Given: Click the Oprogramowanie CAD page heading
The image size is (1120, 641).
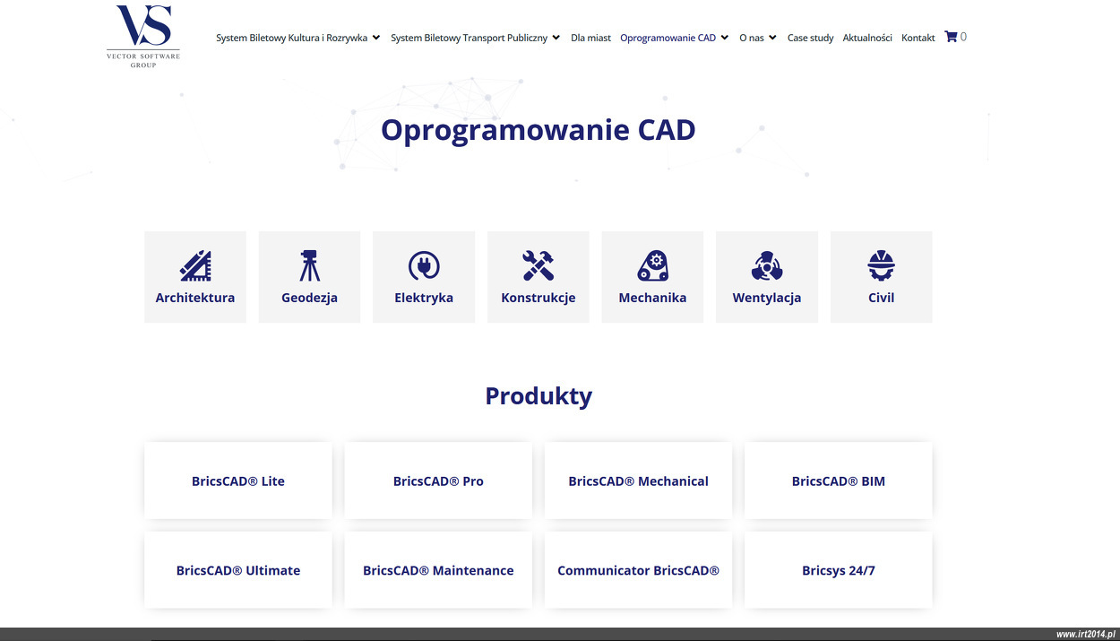Looking at the screenshot, I should (x=538, y=129).
